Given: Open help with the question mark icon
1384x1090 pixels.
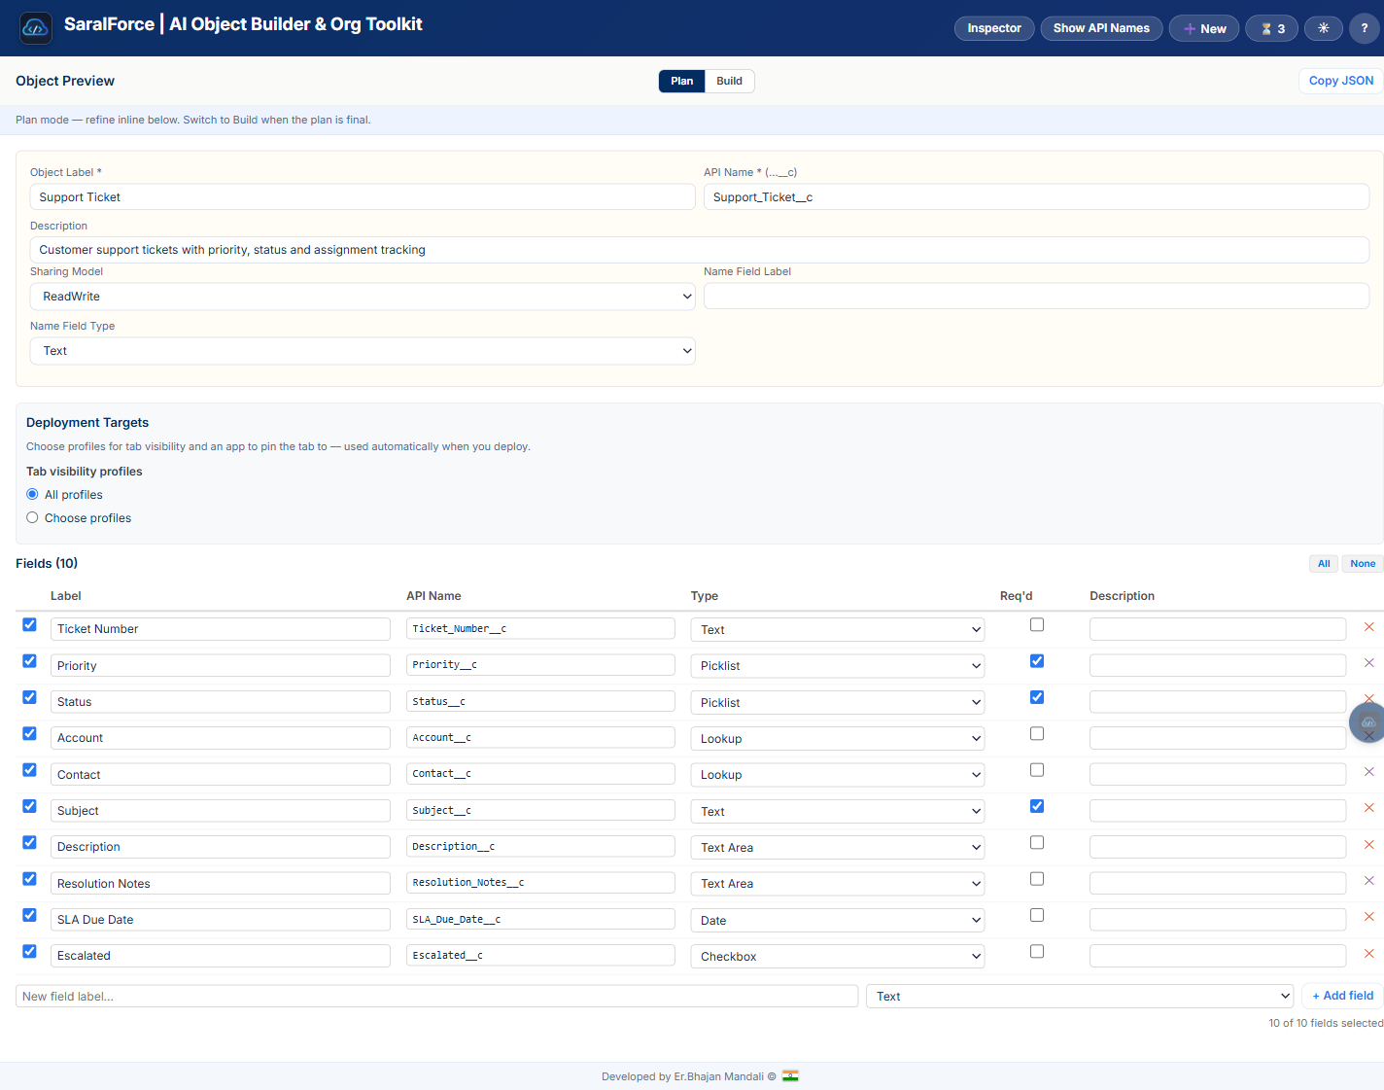Looking at the screenshot, I should pyautogui.click(x=1364, y=28).
